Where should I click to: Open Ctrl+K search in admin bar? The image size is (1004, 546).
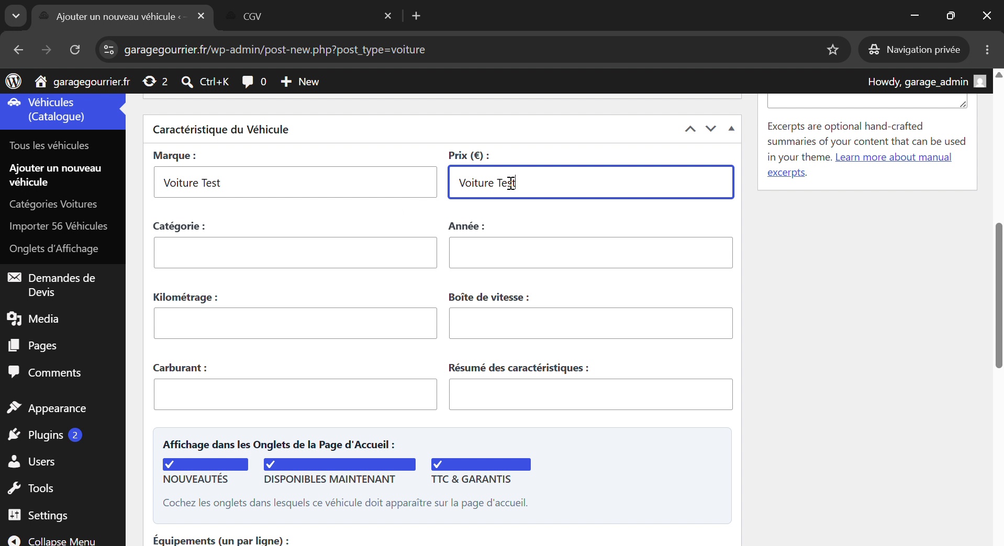205,82
